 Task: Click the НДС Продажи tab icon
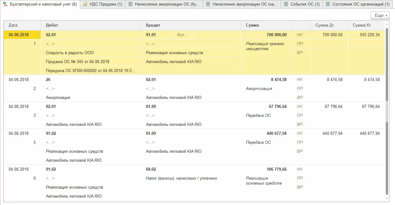[85, 4]
